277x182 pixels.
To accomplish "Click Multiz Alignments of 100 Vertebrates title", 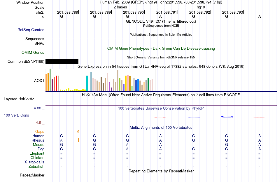I will point(161,128).
